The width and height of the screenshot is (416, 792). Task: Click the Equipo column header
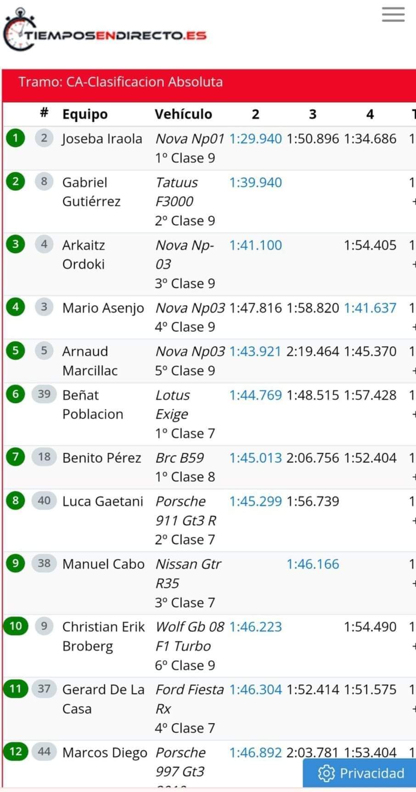coord(85,114)
